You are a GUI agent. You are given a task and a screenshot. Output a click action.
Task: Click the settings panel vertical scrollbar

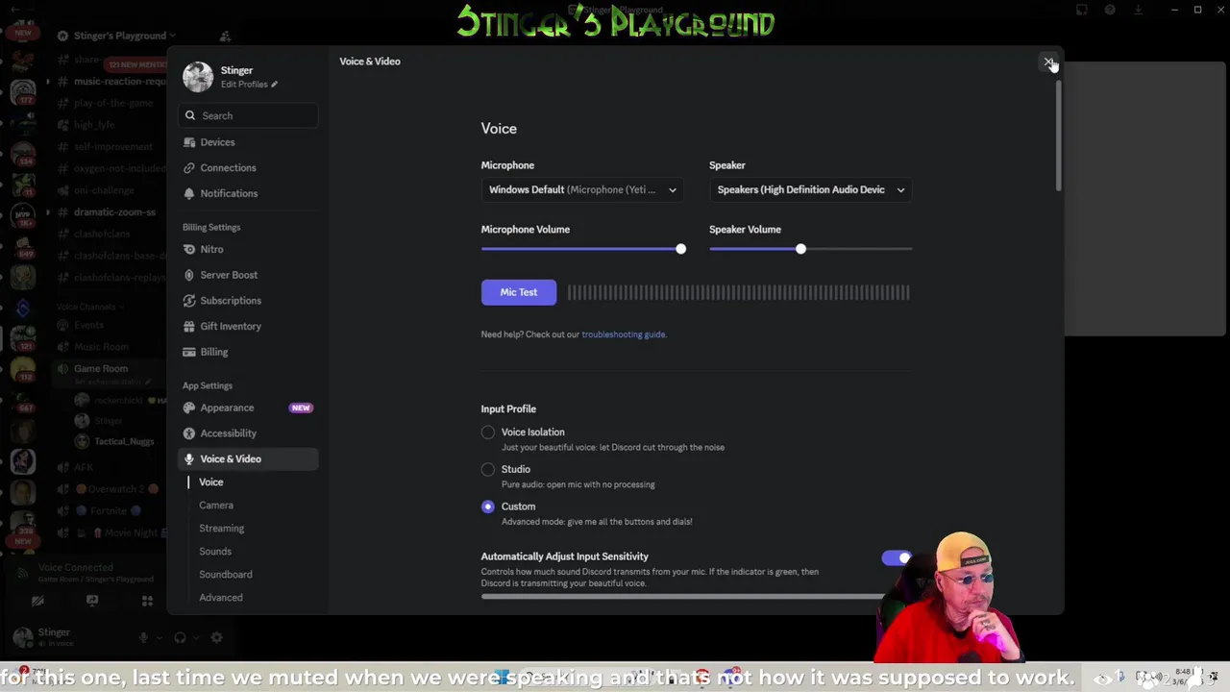(1059, 136)
